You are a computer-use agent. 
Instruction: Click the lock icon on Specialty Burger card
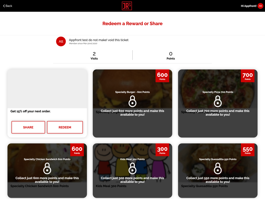click(132, 101)
